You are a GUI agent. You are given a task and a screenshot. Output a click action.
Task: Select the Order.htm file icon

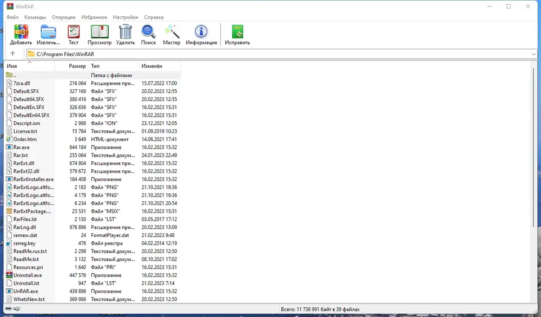tap(9, 139)
